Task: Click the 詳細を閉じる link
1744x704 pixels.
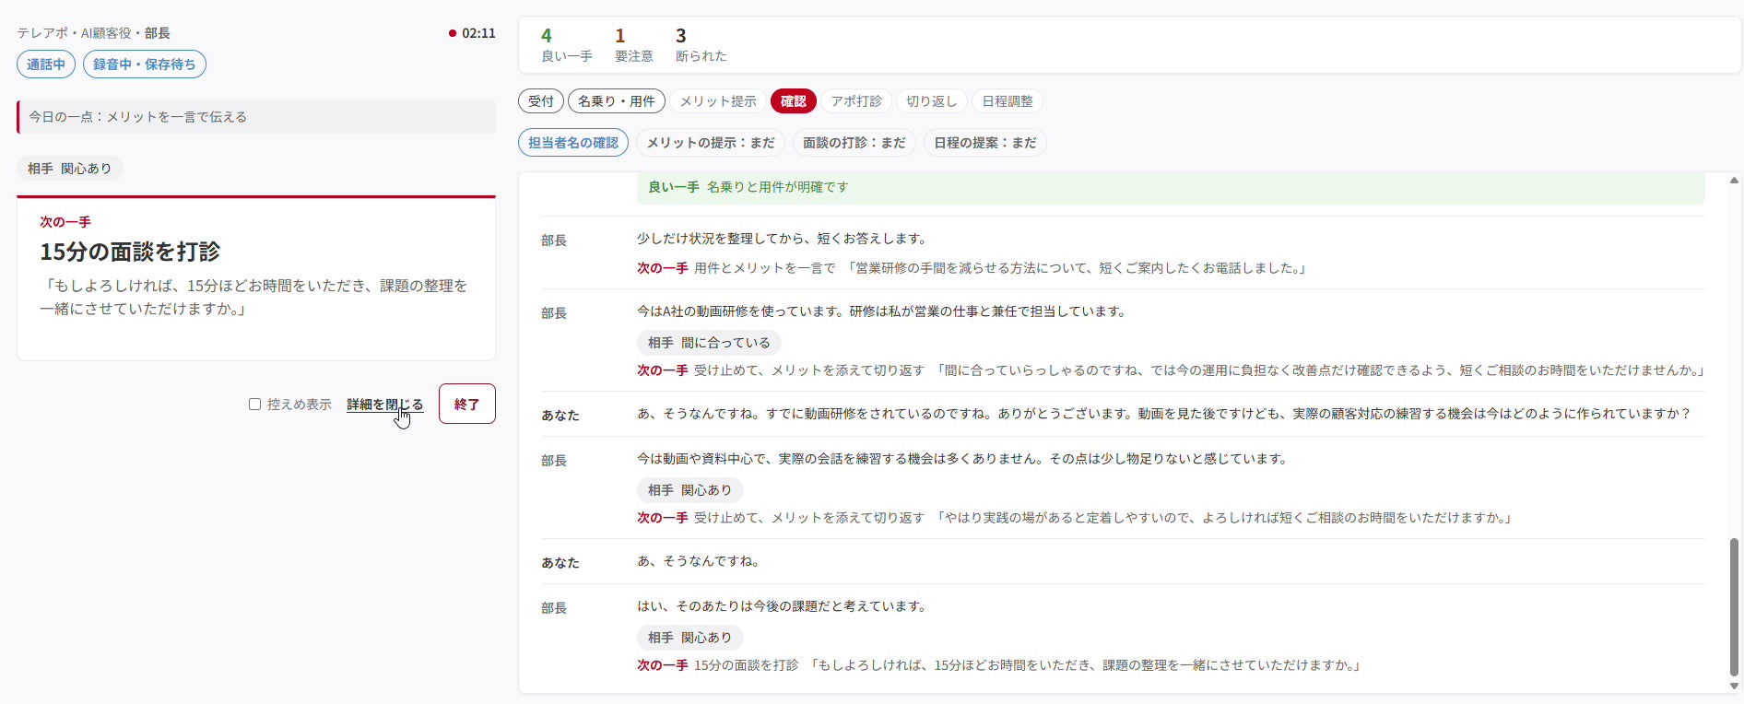Action: 384,405
